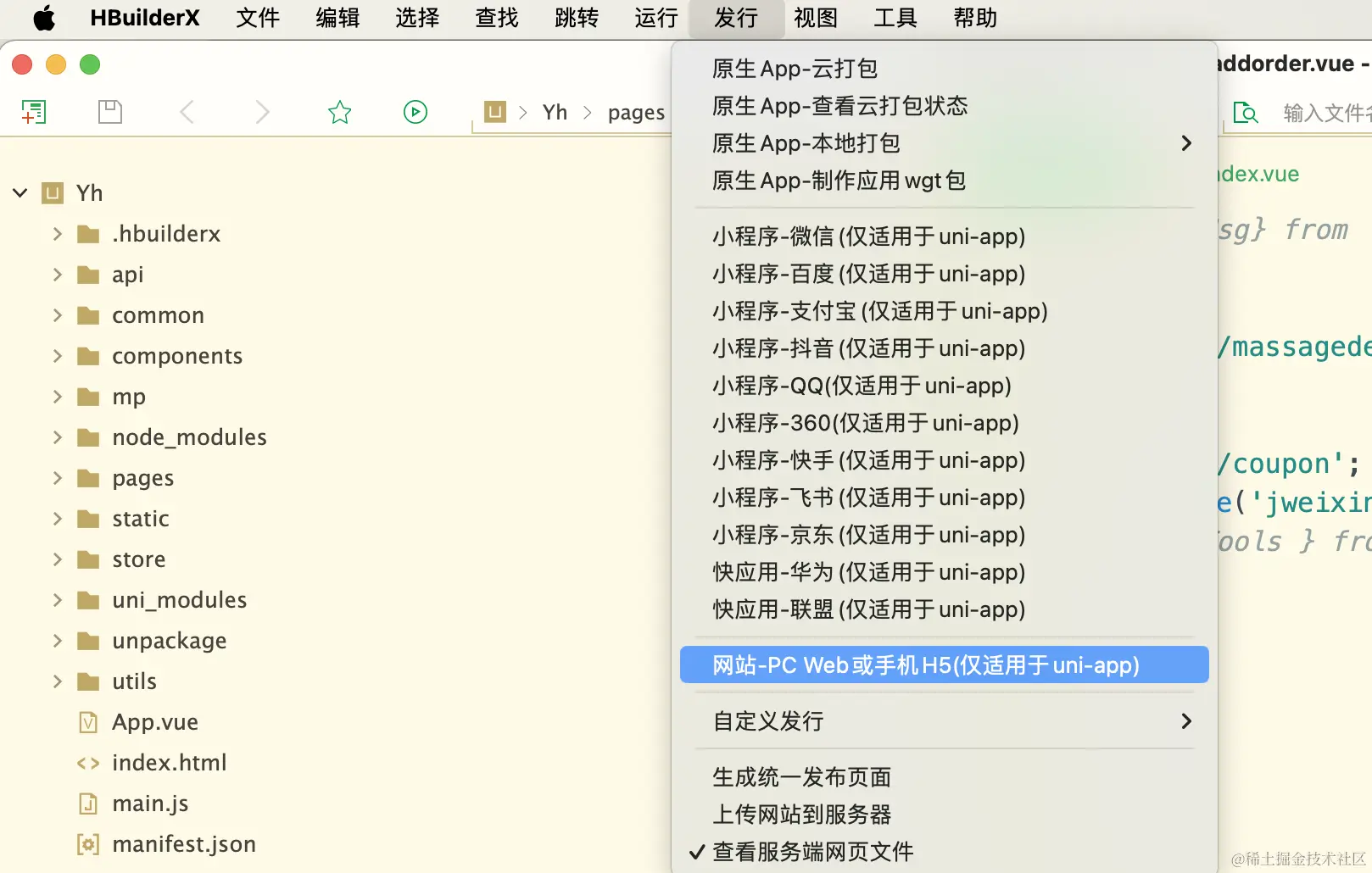Expand the pages folder in tree
This screenshot has height=873, width=1372.
tap(58, 478)
